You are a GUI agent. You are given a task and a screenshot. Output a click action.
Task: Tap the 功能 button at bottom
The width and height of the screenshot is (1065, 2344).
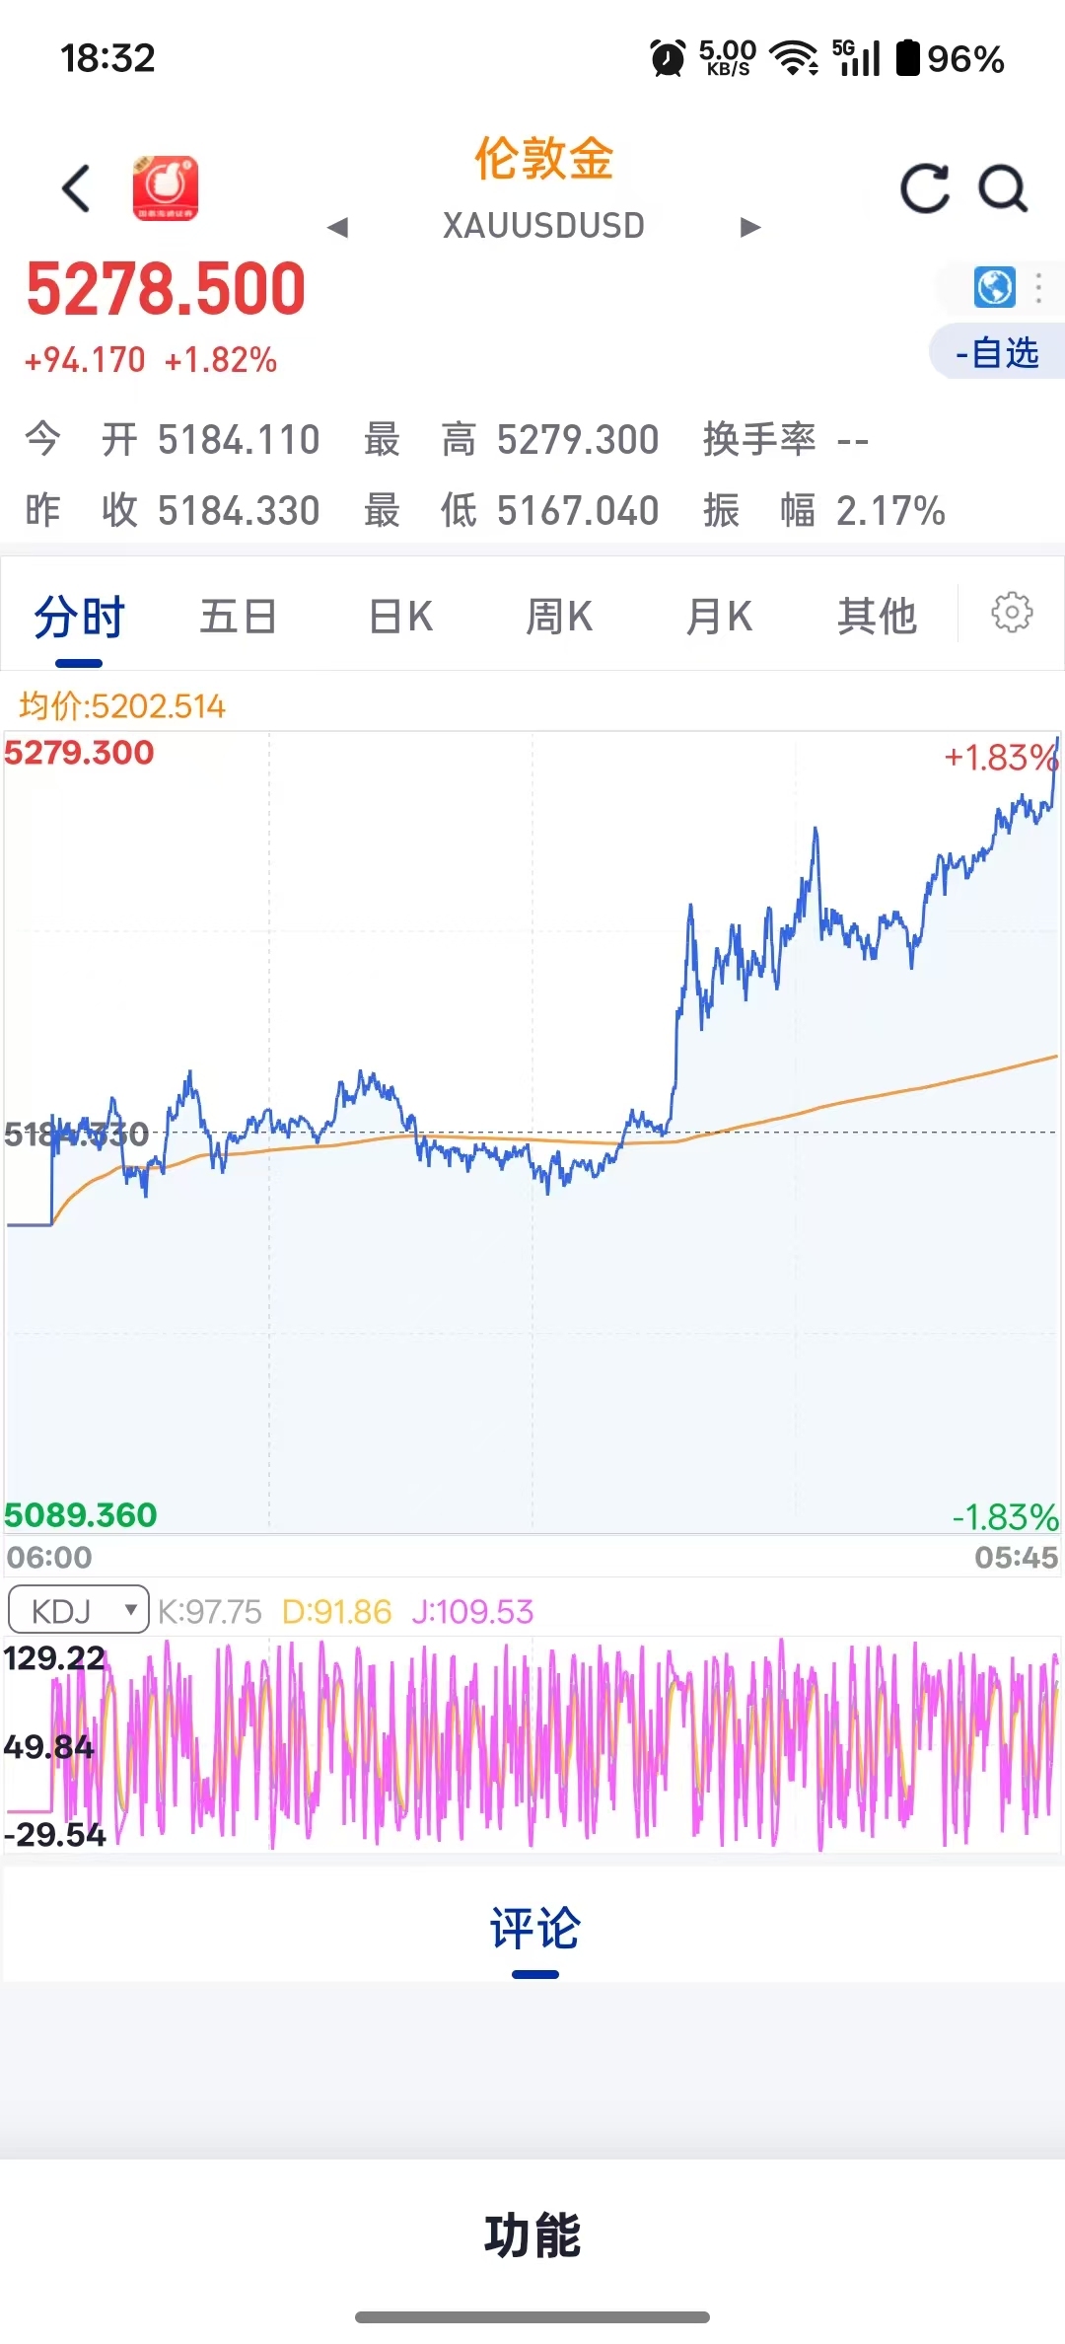point(532,2235)
